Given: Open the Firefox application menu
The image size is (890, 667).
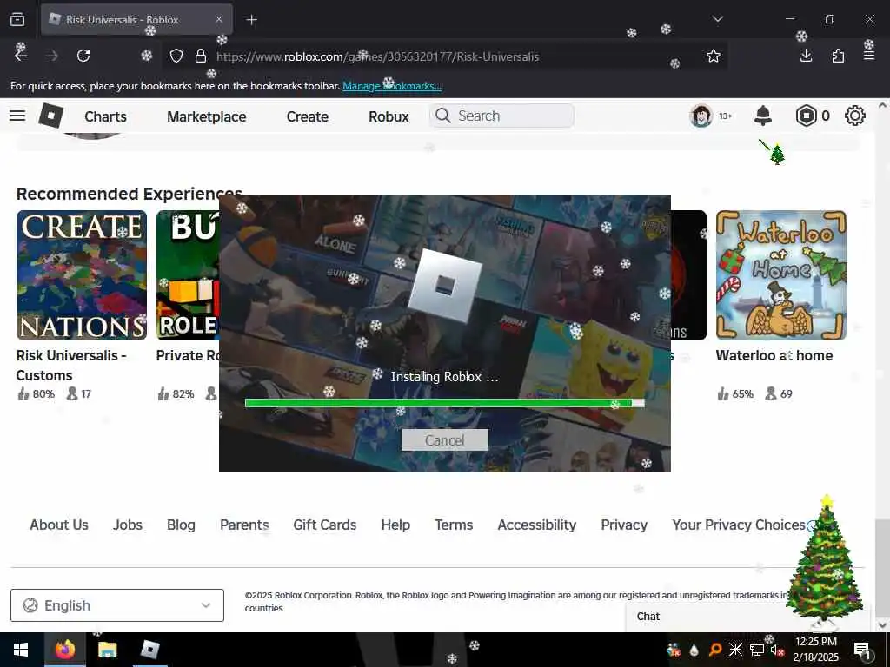Looking at the screenshot, I should coord(869,56).
